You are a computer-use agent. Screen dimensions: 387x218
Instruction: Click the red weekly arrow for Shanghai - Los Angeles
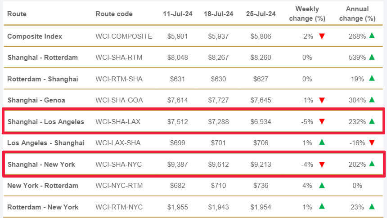(322, 121)
